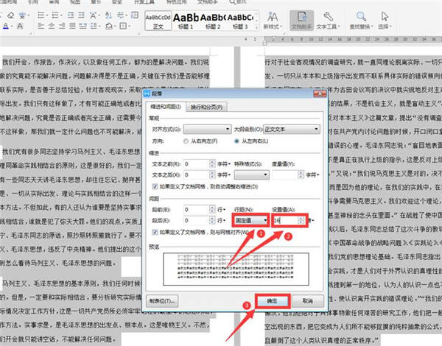Open the 开发工具 ribbon tab
This screenshot has width=442, height=346.
144,2
